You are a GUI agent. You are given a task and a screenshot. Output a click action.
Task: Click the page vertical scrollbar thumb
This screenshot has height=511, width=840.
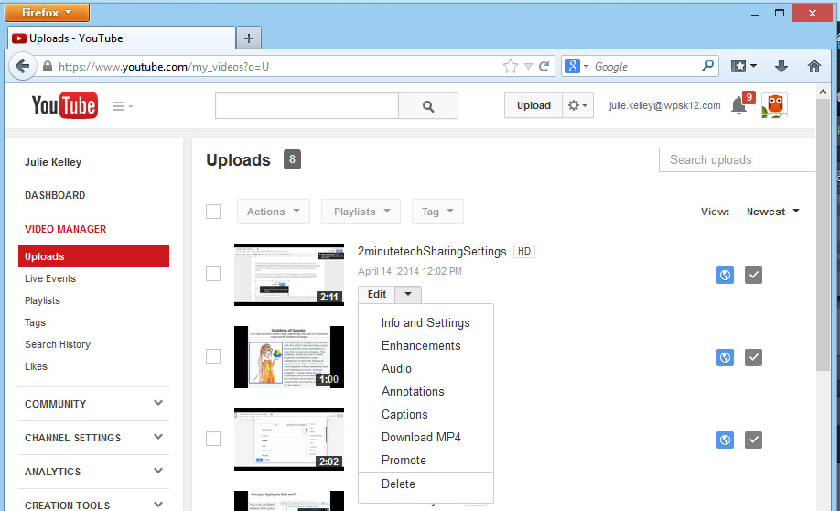click(x=823, y=234)
